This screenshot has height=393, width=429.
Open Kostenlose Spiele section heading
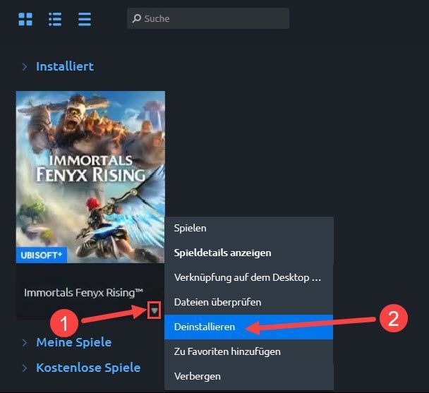tap(88, 368)
